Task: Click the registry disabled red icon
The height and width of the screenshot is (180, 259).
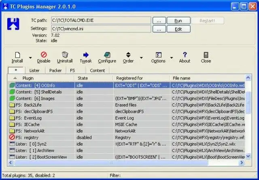Action: [x=12, y=137]
